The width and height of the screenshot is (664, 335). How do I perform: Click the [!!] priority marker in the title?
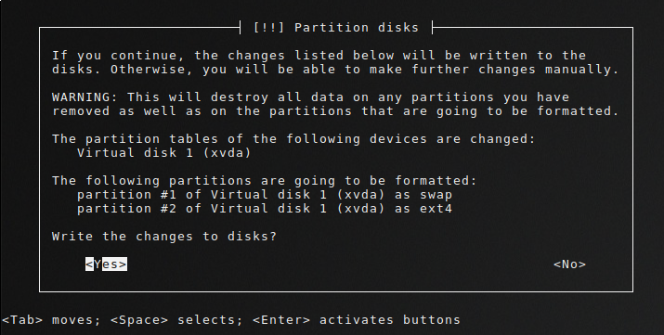[268, 28]
